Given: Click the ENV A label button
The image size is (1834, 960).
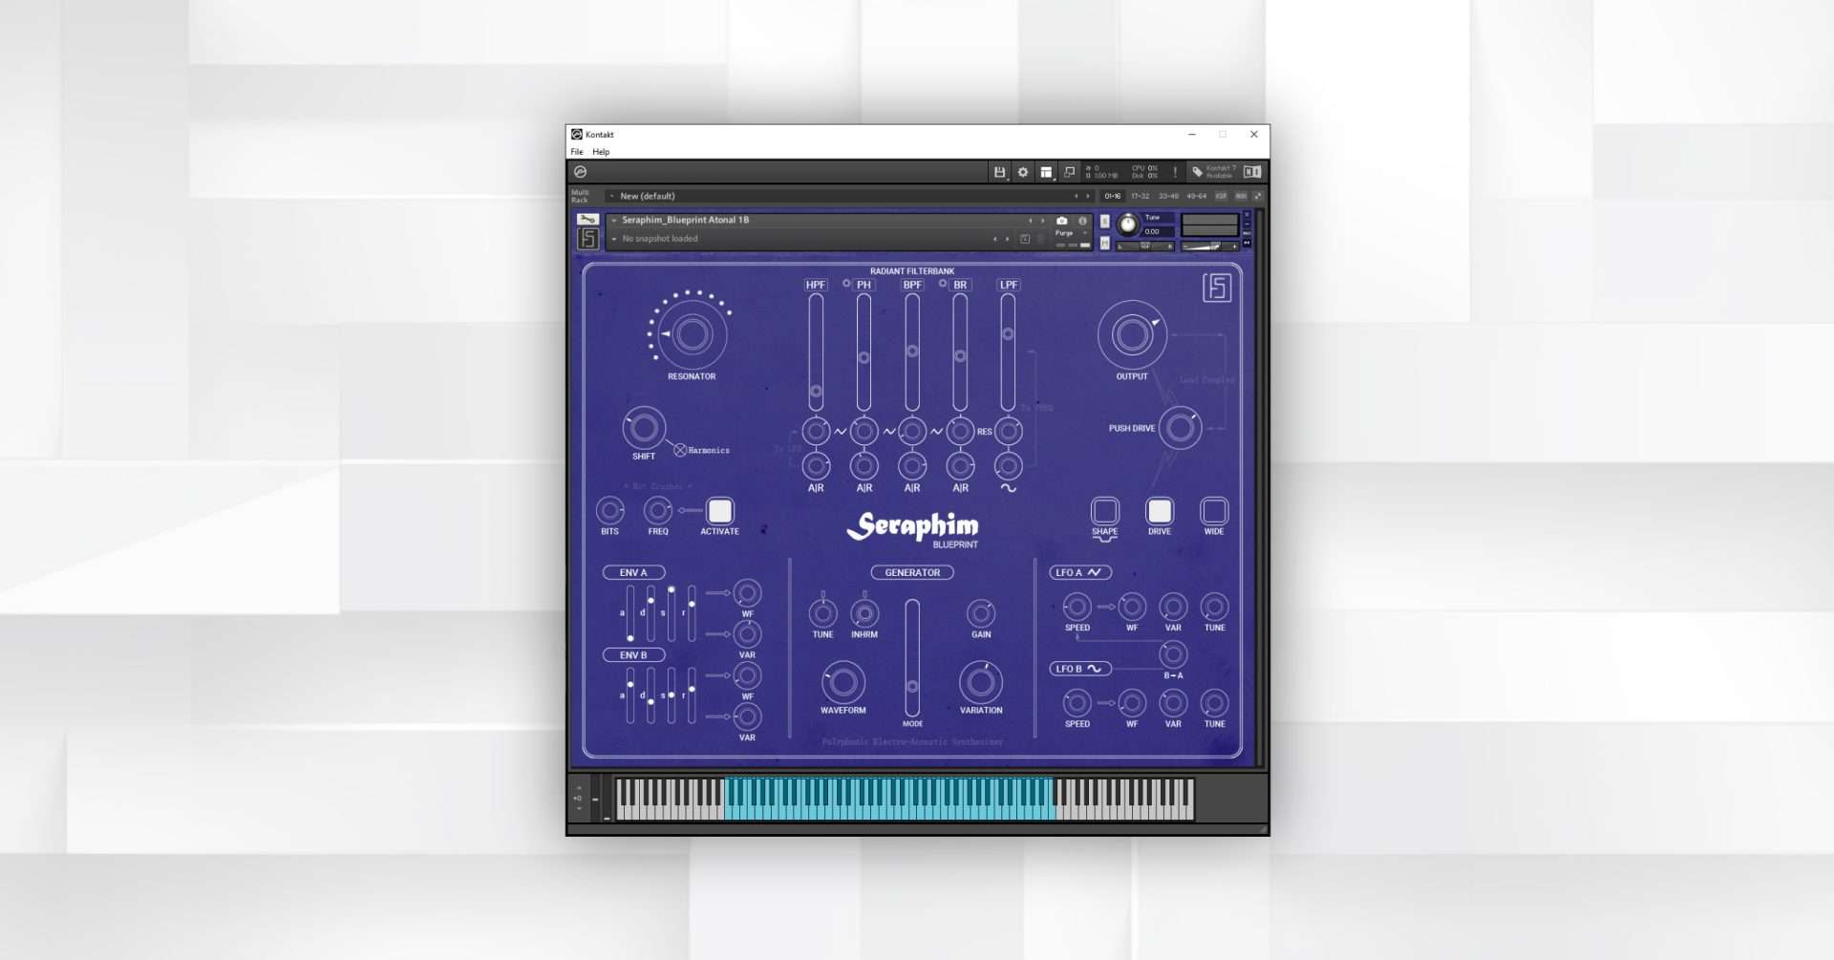Looking at the screenshot, I should pyautogui.click(x=633, y=572).
